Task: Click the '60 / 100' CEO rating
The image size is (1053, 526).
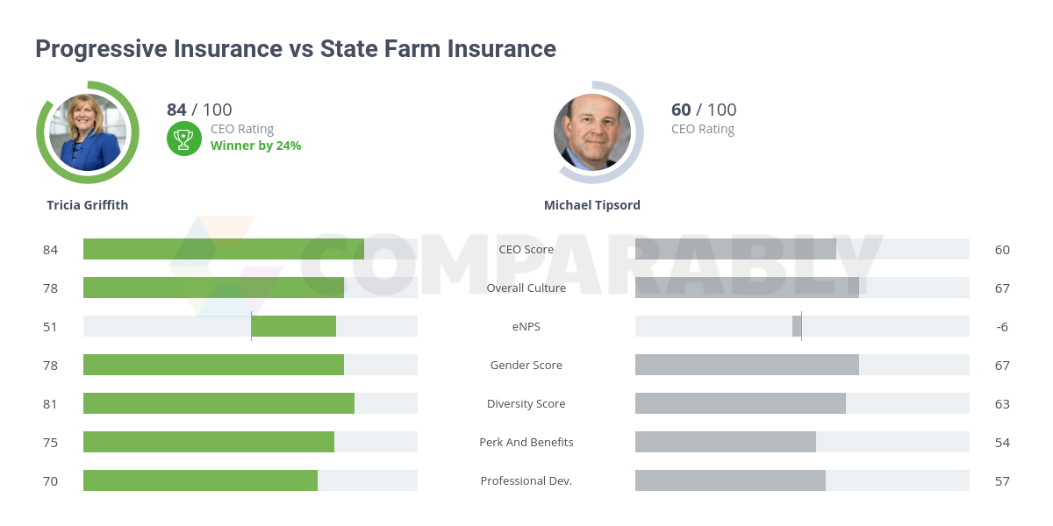Action: (704, 110)
